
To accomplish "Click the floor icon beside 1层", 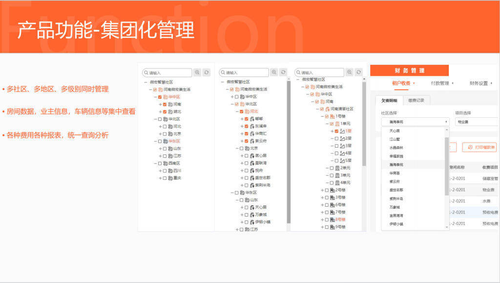I will [x=342, y=131].
